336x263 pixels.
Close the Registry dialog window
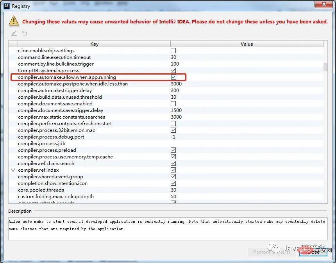pyautogui.click(x=323, y=4)
